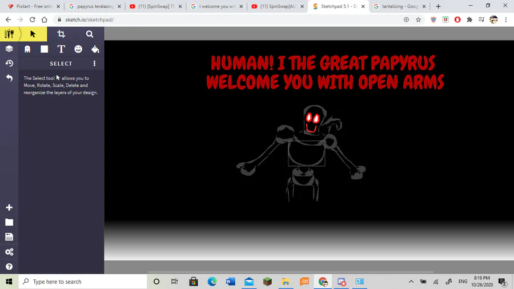Open Microsoft Edge on taskbar

(212, 282)
